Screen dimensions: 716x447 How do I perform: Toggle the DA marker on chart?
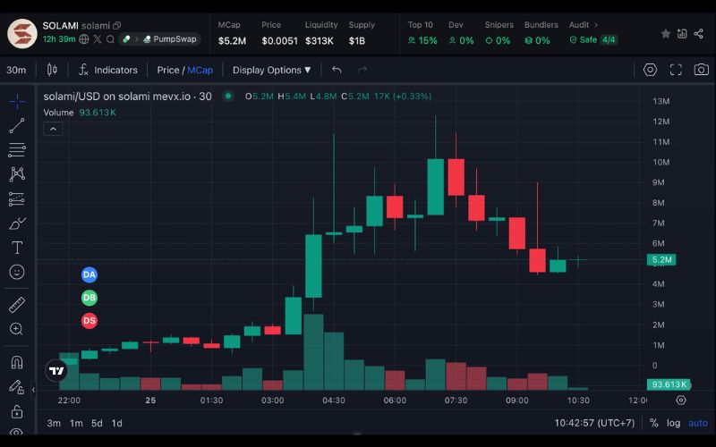89,274
